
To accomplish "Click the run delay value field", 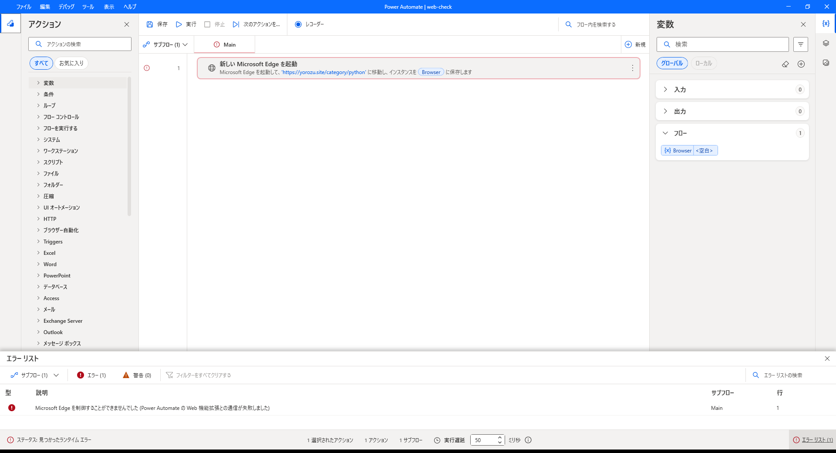I will (483, 440).
